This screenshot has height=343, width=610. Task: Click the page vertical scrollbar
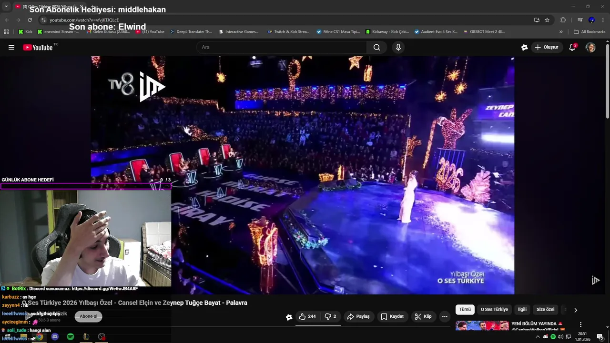(607, 81)
